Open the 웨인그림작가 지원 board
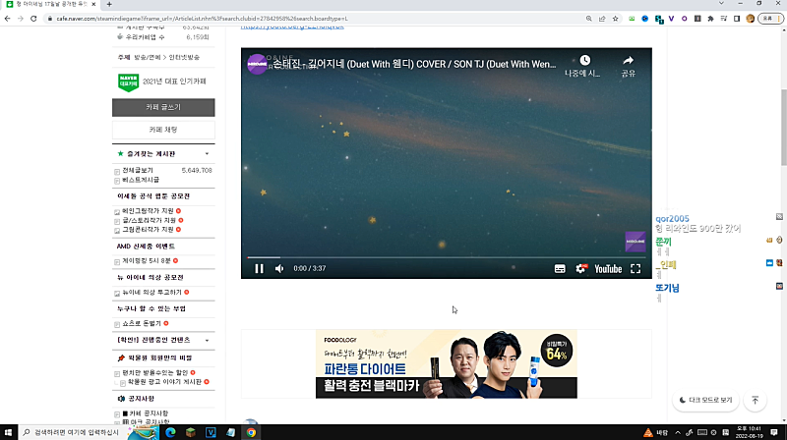 (148, 210)
